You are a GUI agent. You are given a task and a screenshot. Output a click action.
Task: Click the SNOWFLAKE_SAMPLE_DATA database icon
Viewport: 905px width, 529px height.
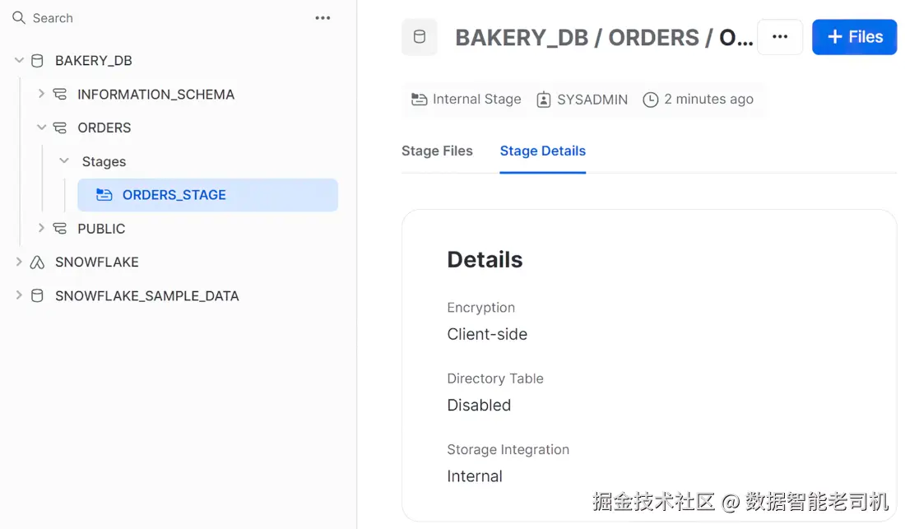(37, 295)
